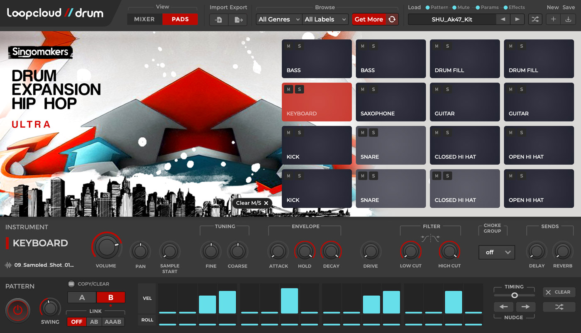
Task: Toggle the Effects load option
Action: (514, 7)
